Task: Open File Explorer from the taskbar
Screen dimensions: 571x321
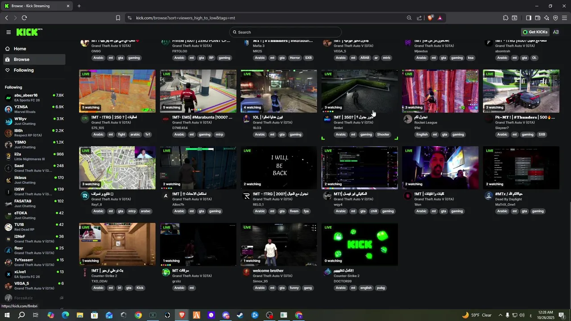Action: click(80, 315)
